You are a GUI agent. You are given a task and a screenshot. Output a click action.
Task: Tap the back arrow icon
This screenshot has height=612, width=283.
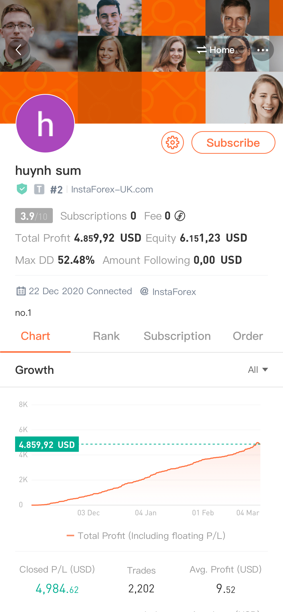19,50
